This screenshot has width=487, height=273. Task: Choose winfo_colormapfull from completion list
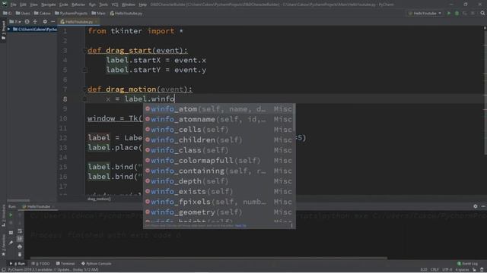click(x=218, y=160)
